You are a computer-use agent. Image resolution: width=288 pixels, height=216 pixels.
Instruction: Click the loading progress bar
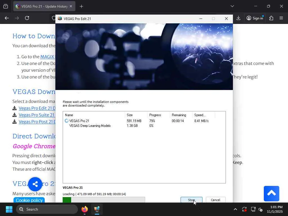point(104,200)
